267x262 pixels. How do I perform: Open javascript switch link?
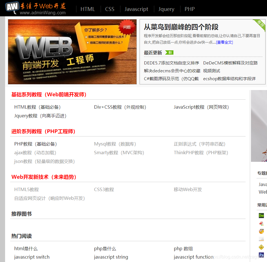pos(32,257)
